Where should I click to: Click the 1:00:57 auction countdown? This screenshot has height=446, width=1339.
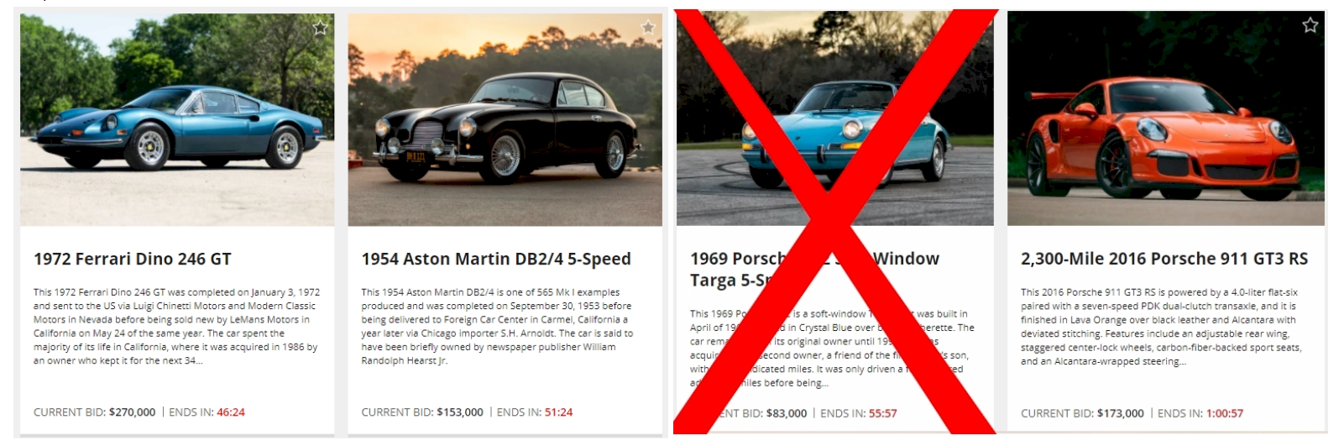click(x=1225, y=413)
